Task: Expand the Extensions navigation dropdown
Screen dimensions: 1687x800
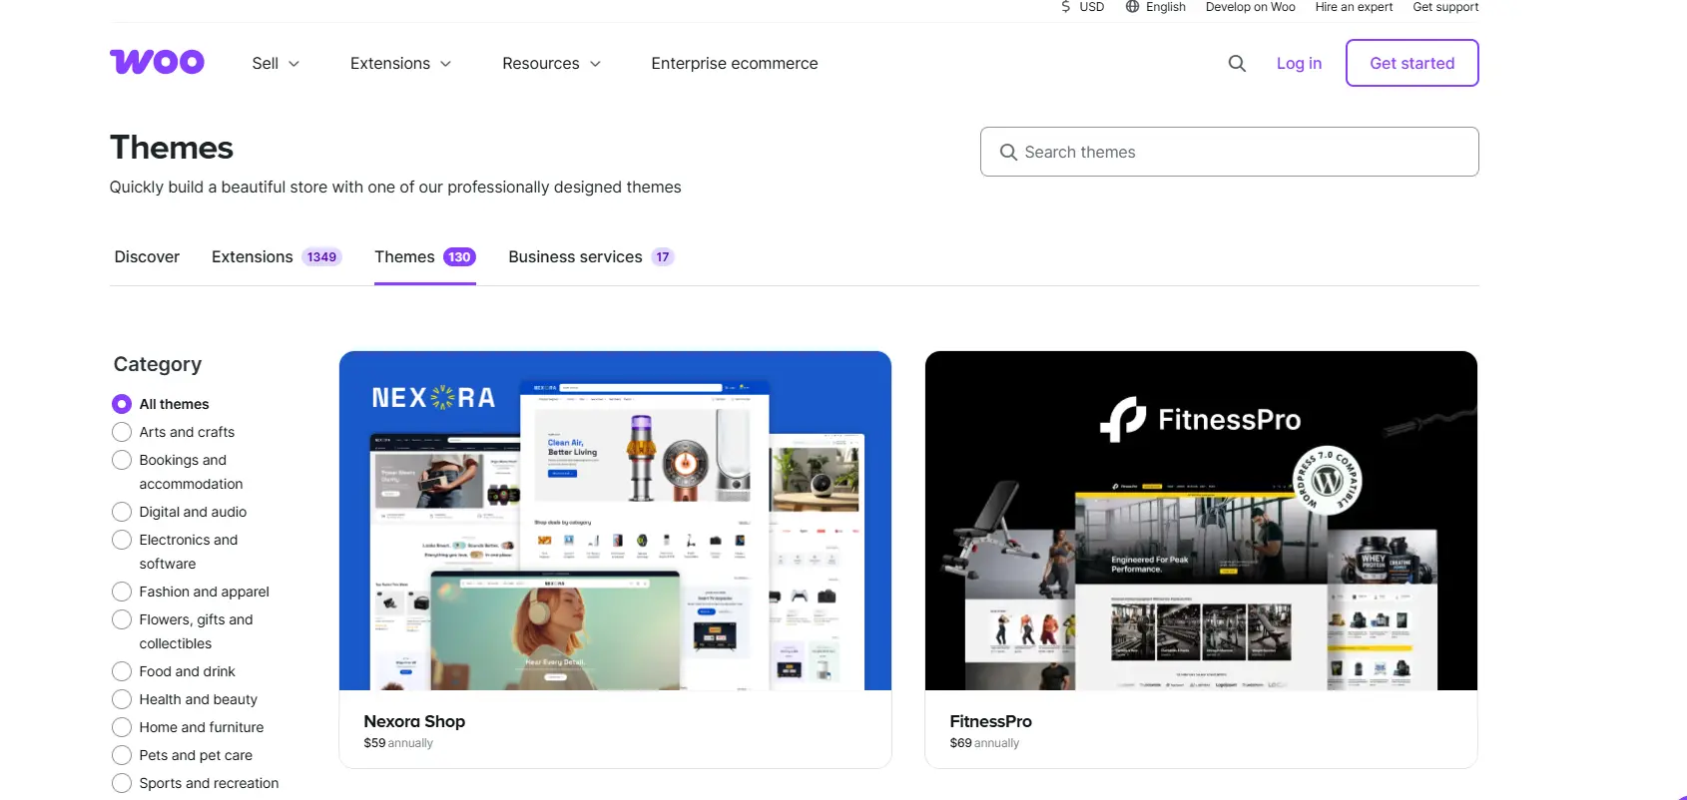Action: coord(400,63)
